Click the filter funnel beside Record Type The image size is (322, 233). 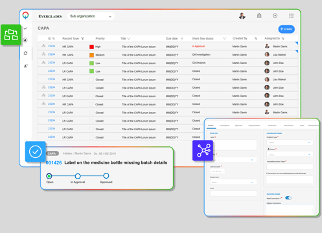click(x=82, y=39)
